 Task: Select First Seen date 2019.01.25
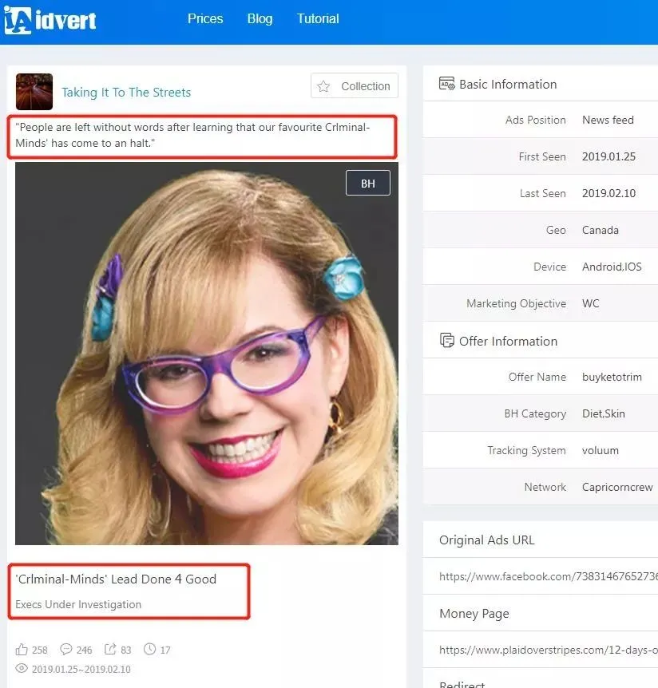pyautogui.click(x=608, y=156)
